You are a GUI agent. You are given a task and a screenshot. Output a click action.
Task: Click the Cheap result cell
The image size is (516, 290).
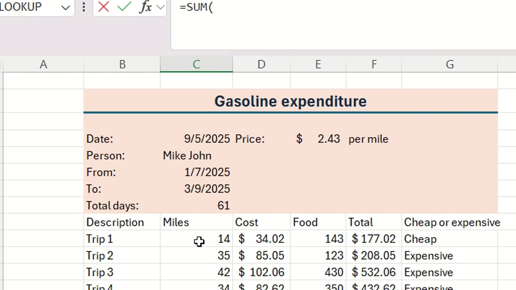click(x=449, y=239)
